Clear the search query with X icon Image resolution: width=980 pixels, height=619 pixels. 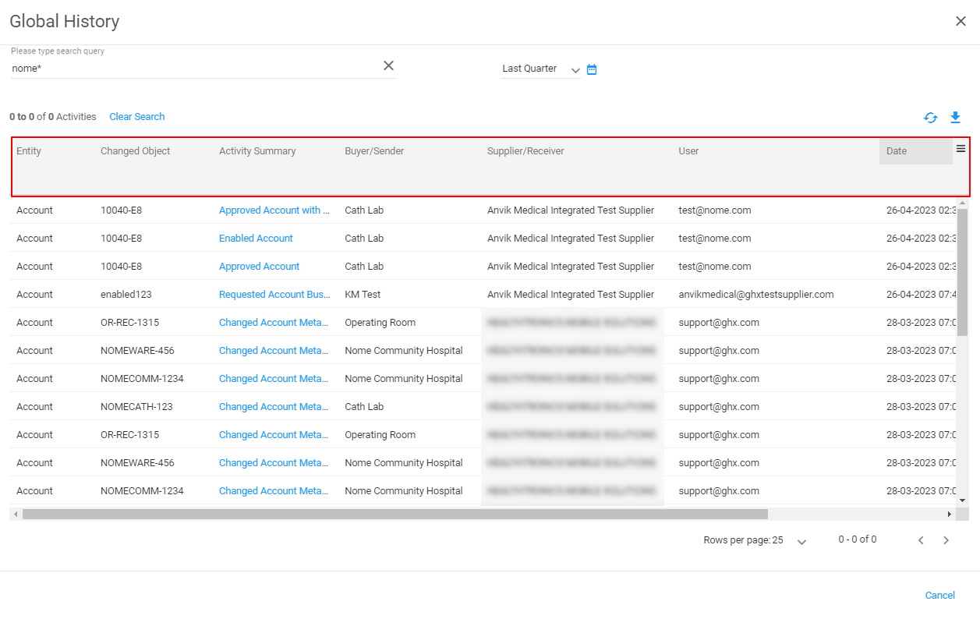pyautogui.click(x=388, y=66)
